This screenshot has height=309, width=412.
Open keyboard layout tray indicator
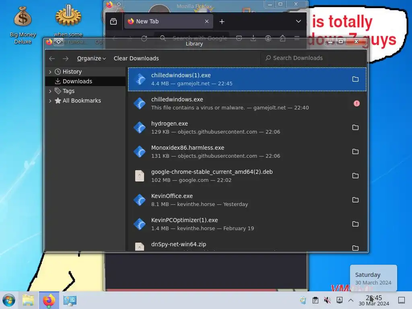tap(340, 300)
